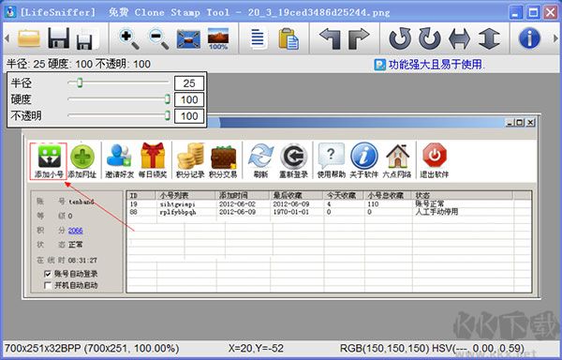Screen dimensions: 562x360
Task: Click 刷新 refresh arrows icon in image
Action: [261, 161]
